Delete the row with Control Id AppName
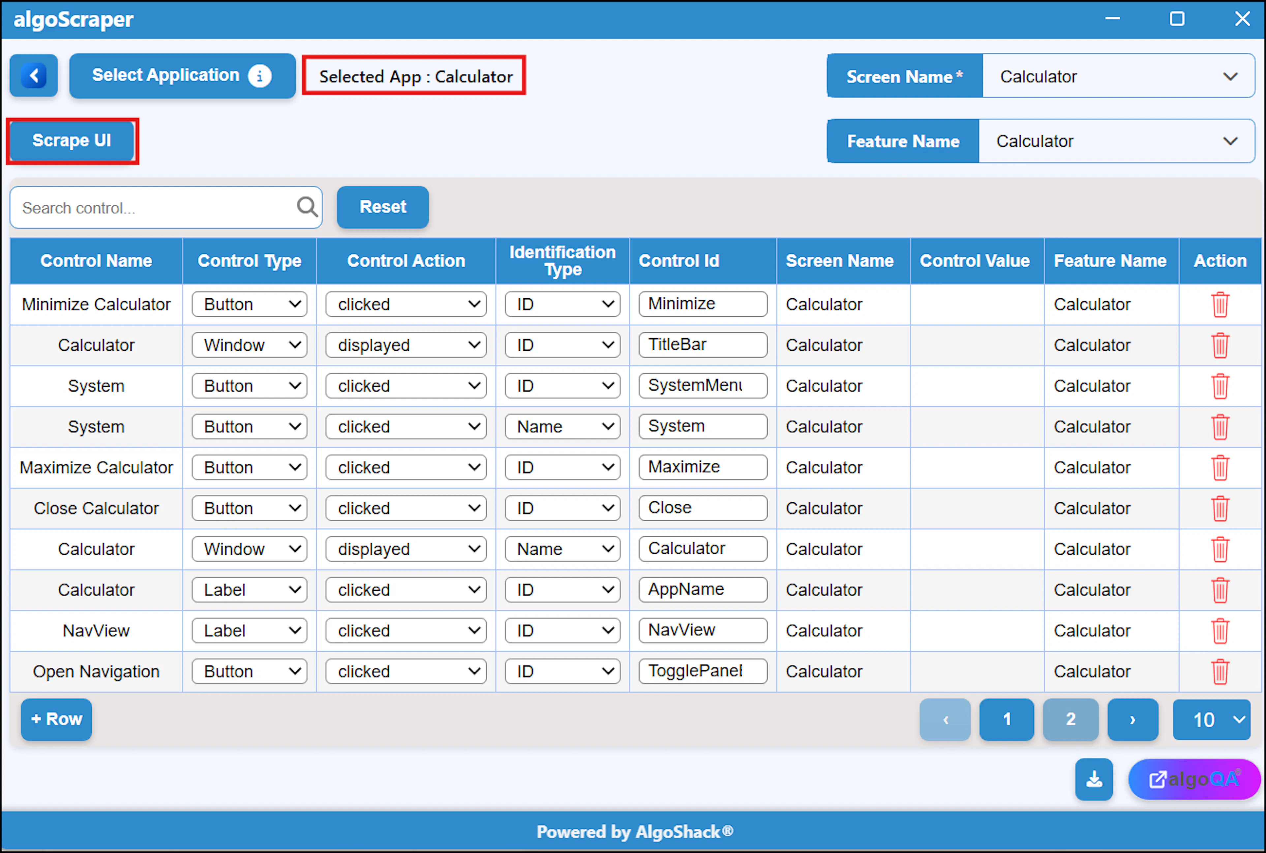Viewport: 1266px width, 853px height. tap(1220, 590)
